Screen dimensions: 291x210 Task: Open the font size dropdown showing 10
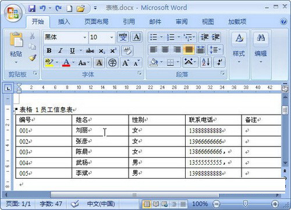tap(112, 37)
